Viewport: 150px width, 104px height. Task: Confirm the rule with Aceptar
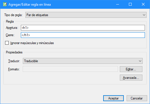113,98
